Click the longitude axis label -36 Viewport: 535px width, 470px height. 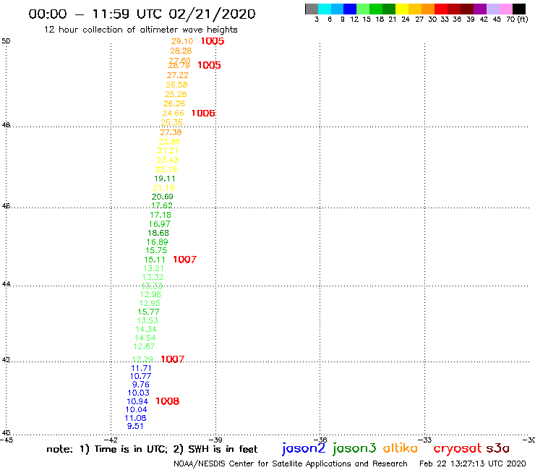(x=320, y=440)
